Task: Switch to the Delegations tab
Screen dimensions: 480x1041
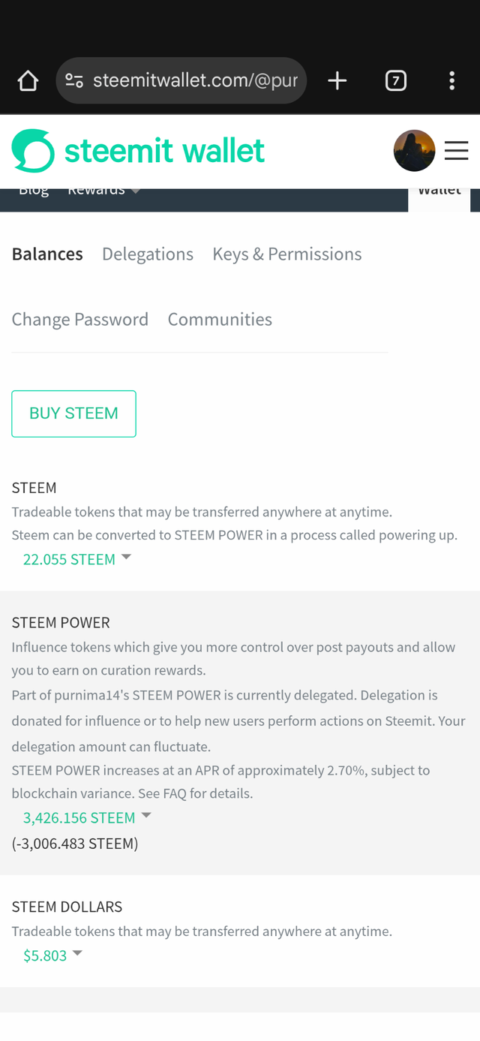Action: click(148, 254)
